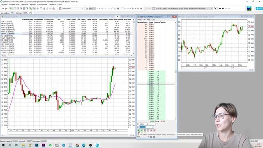
Task: Select the SILV-9.21 [FORTS] table row
Action: click(x=67, y=44)
